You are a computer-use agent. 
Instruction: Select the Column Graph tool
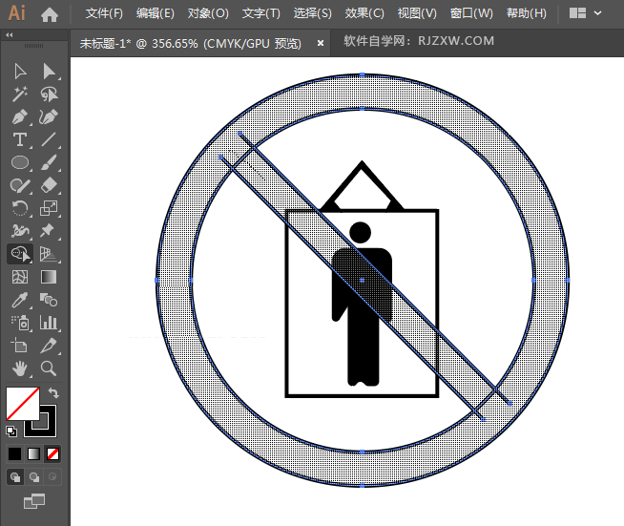coord(49,323)
